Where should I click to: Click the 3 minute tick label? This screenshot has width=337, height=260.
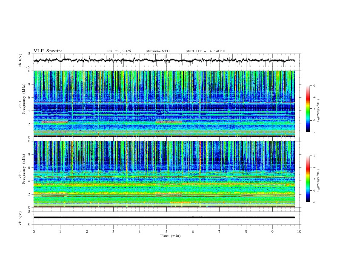(x=113, y=232)
